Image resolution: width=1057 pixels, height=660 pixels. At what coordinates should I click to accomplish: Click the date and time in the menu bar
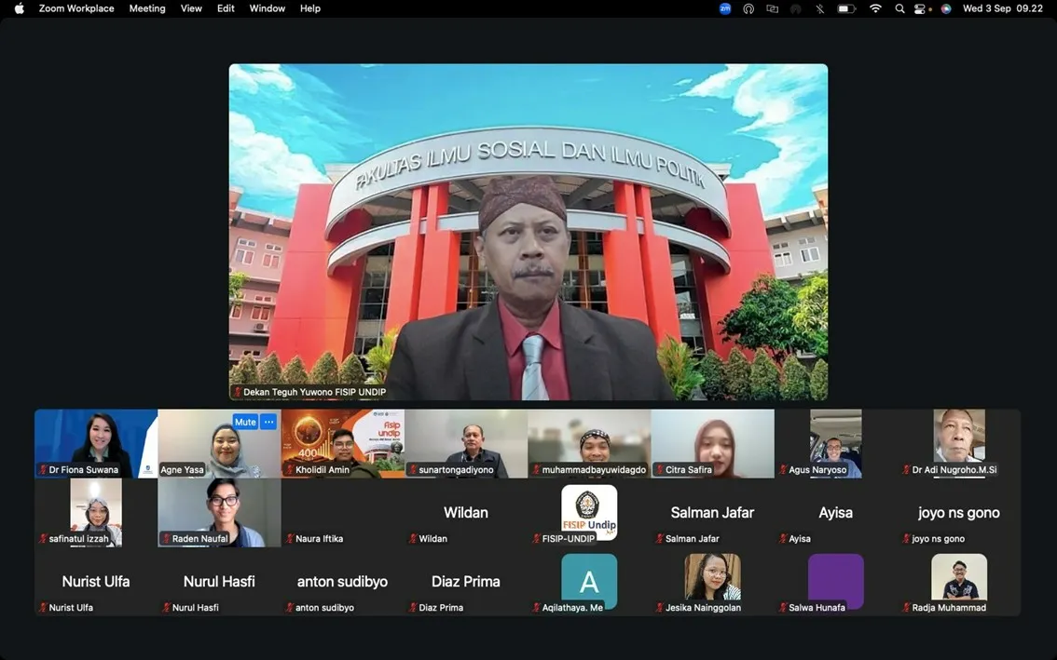[x=1002, y=8]
